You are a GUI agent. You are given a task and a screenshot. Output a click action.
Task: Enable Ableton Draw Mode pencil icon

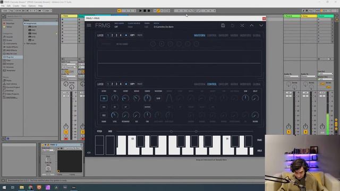click(303, 11)
